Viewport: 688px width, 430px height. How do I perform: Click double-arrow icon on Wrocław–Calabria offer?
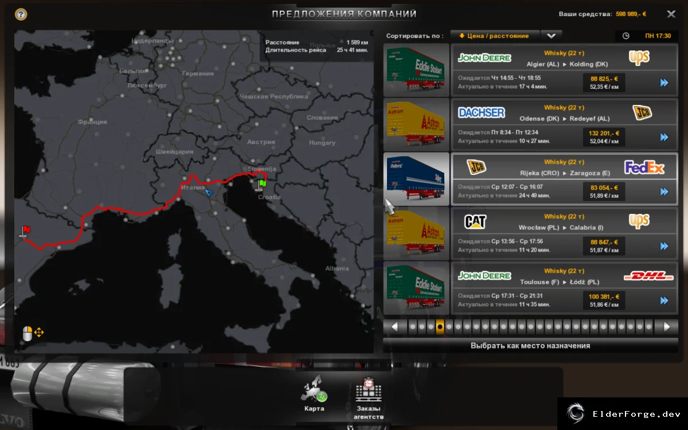pos(664,247)
